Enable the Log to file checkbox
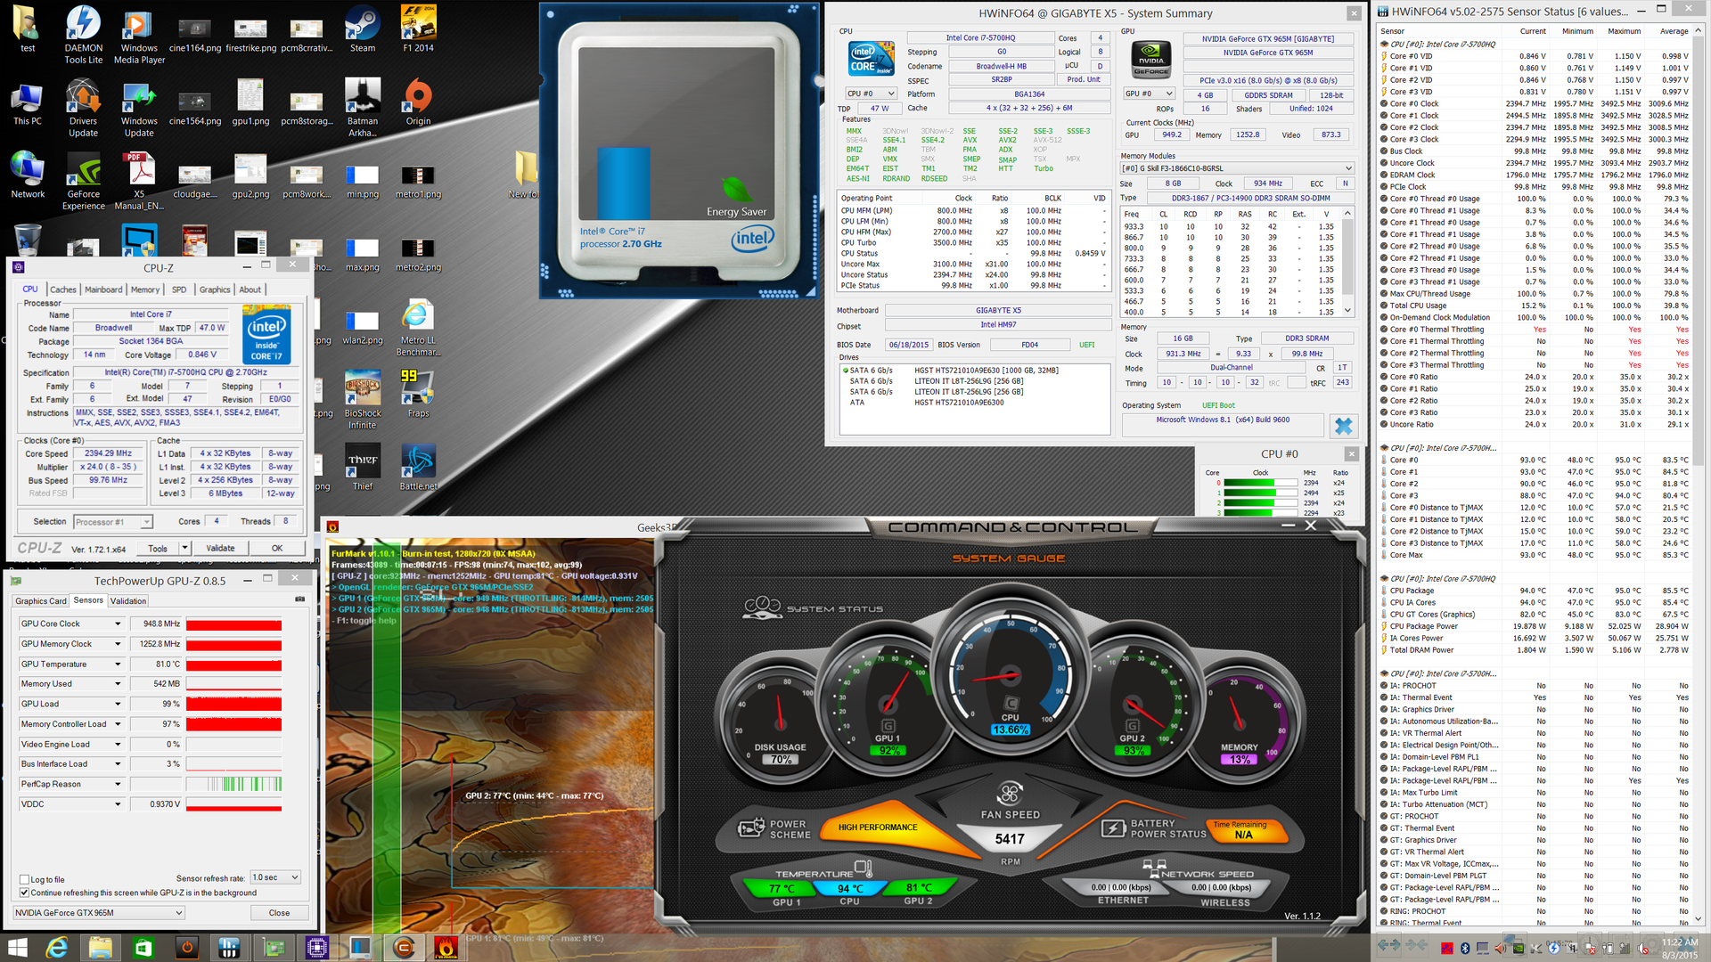 point(25,879)
